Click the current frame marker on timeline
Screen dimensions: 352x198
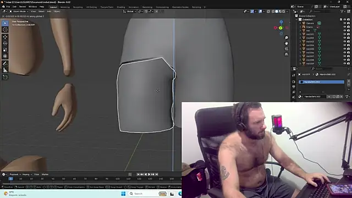click(10, 179)
